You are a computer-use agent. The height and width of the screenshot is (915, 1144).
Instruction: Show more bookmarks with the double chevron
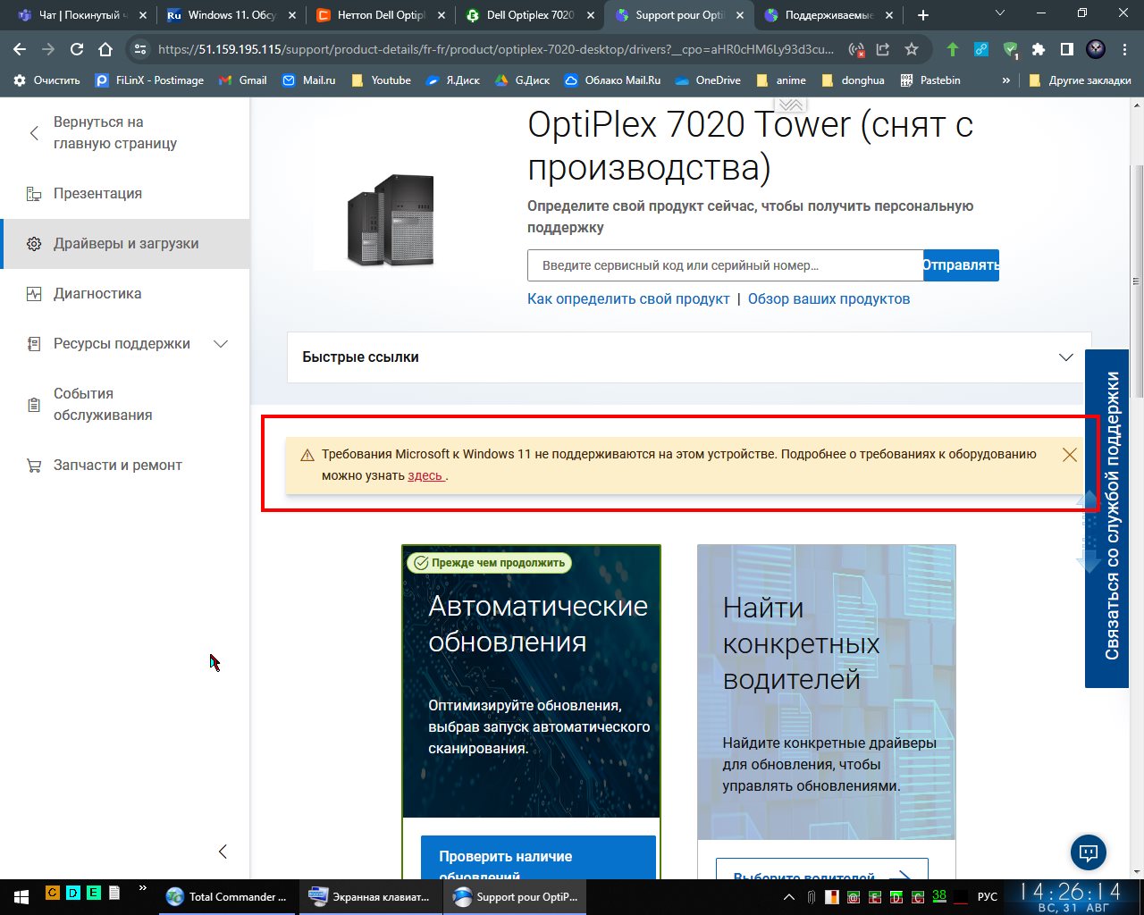click(1006, 80)
